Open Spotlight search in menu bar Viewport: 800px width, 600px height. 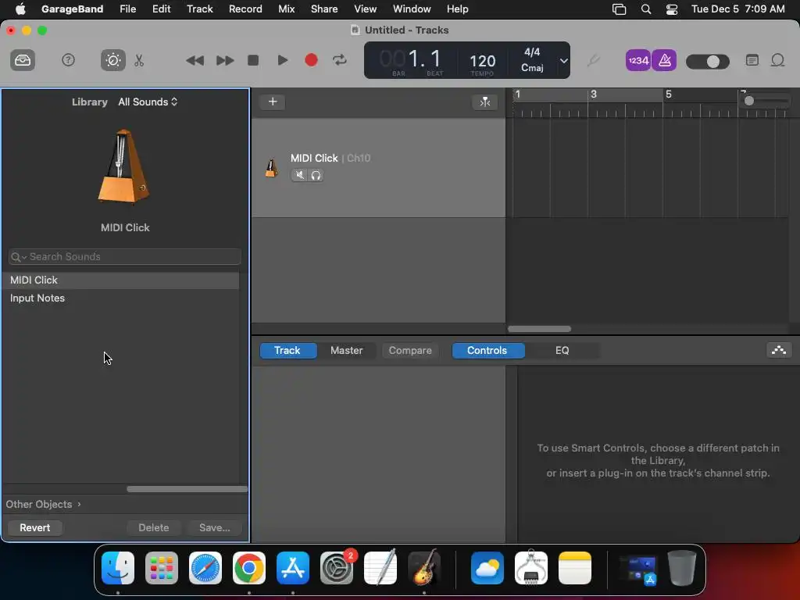click(x=646, y=9)
